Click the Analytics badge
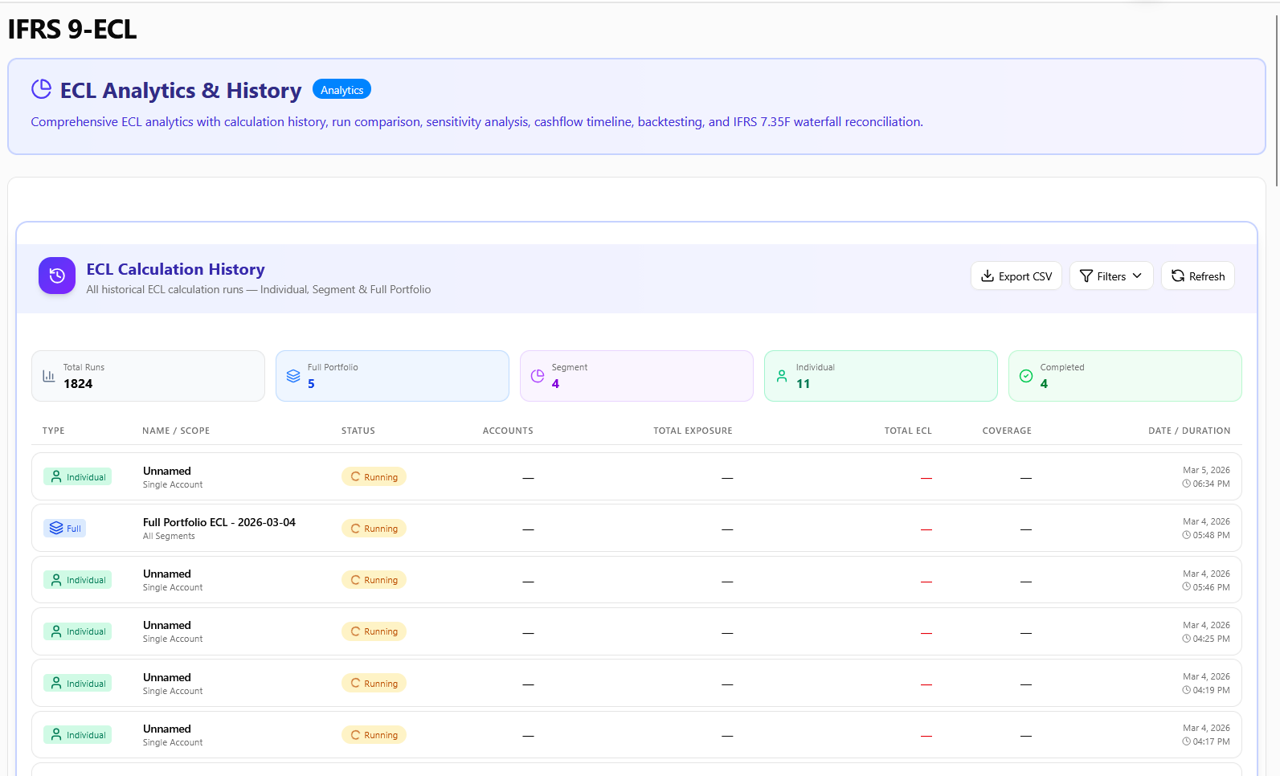The width and height of the screenshot is (1280, 776). coord(341,90)
